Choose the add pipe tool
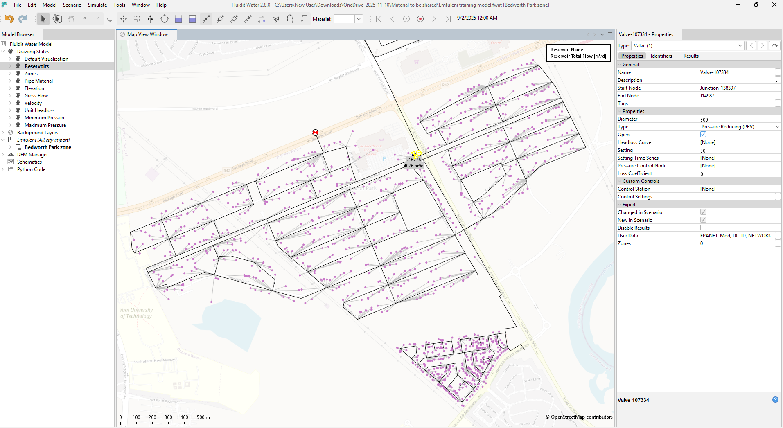 click(x=206, y=19)
